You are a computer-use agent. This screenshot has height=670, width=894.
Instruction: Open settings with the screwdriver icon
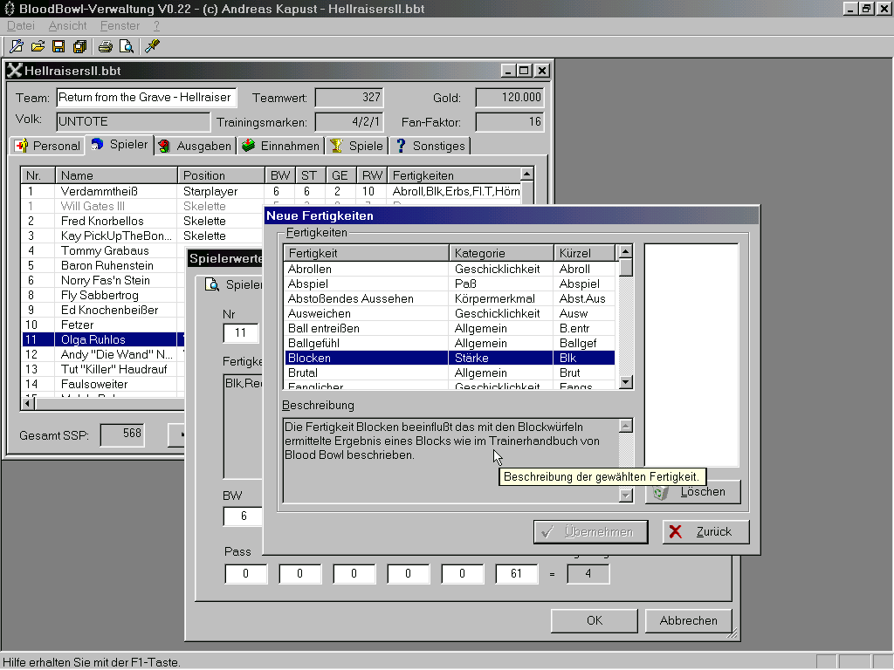pyautogui.click(x=152, y=46)
